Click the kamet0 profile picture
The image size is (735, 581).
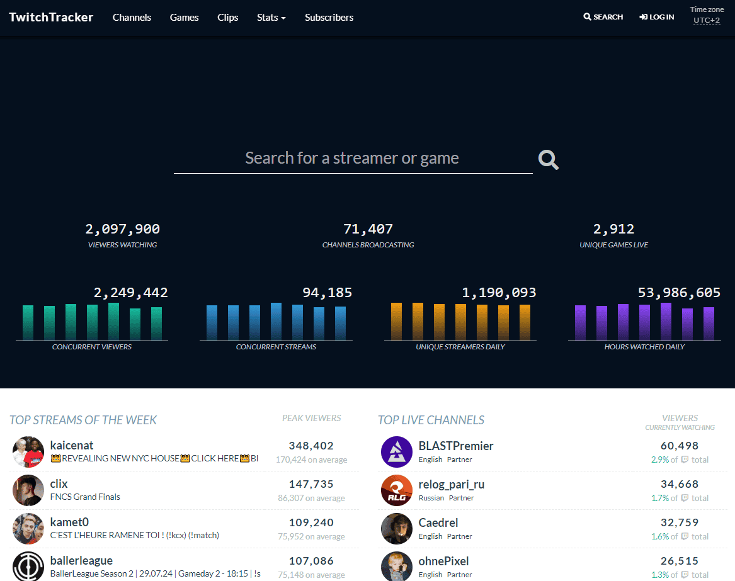click(x=28, y=529)
